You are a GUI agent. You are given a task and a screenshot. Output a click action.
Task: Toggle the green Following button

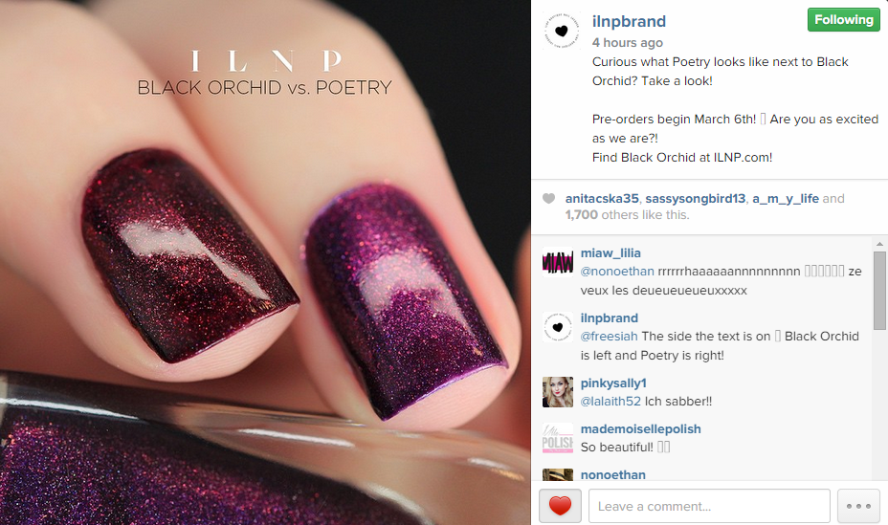[x=844, y=20]
